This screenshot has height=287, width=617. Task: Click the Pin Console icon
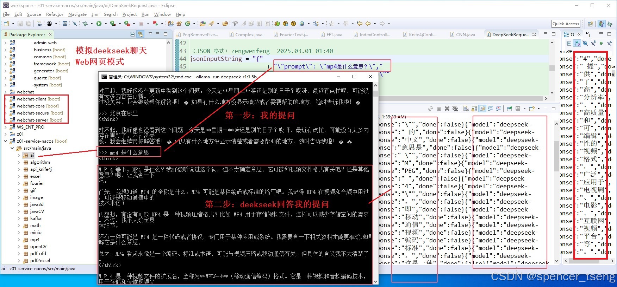(509, 109)
